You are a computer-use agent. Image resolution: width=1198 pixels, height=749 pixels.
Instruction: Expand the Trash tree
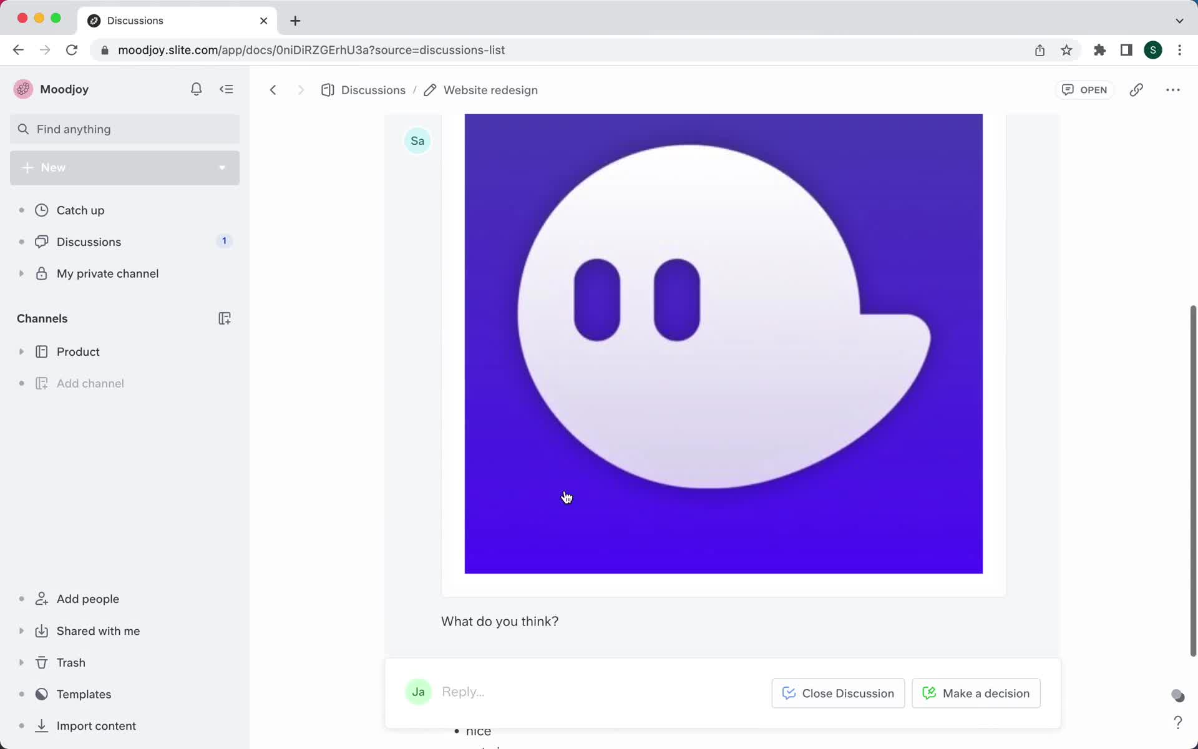pyautogui.click(x=21, y=662)
